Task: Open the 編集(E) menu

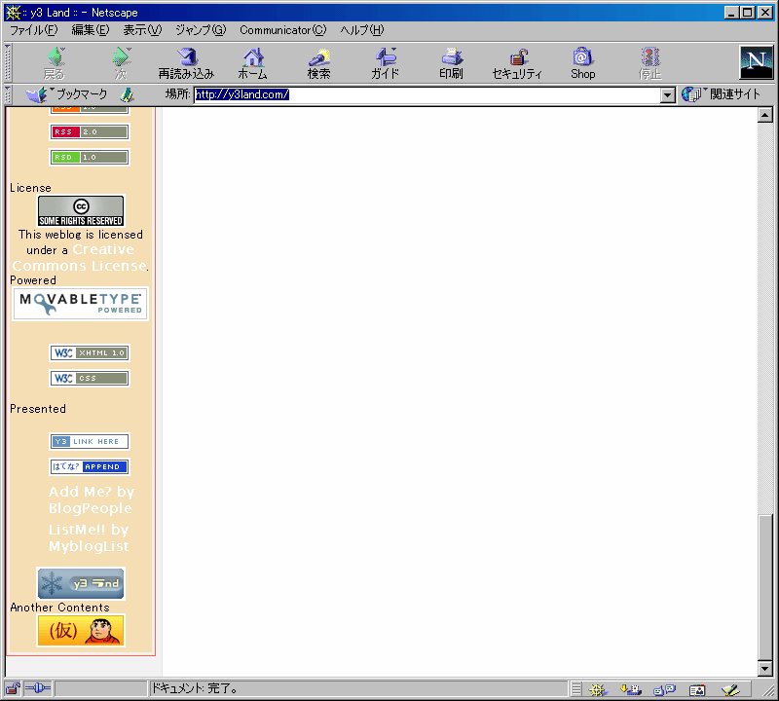Action: point(91,30)
